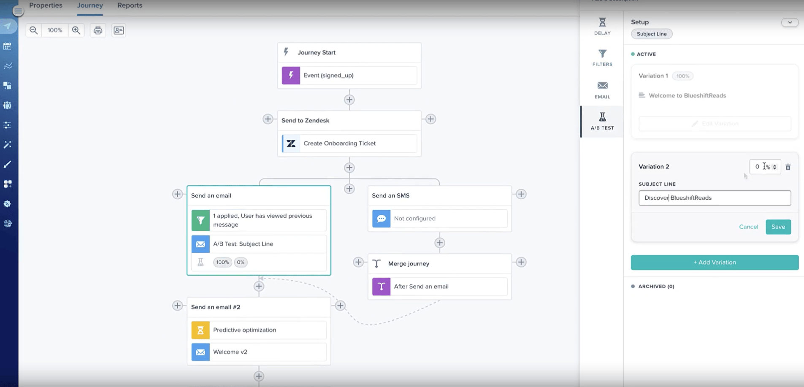Click the Zendesk logo icon
Screen dimensions: 804x387
291,143
